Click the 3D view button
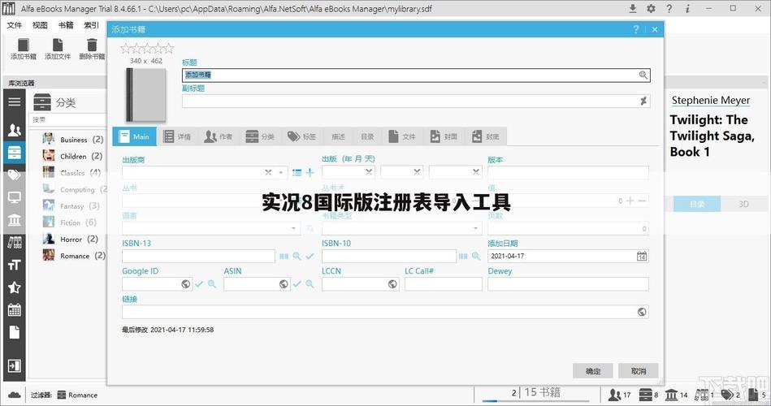 [x=743, y=204]
